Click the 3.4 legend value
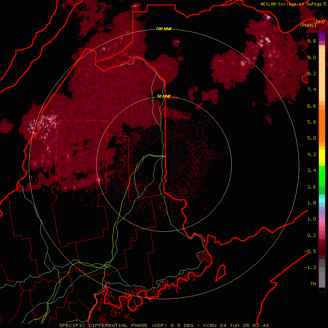This screenshot has height=328, width=328. coord(312,171)
